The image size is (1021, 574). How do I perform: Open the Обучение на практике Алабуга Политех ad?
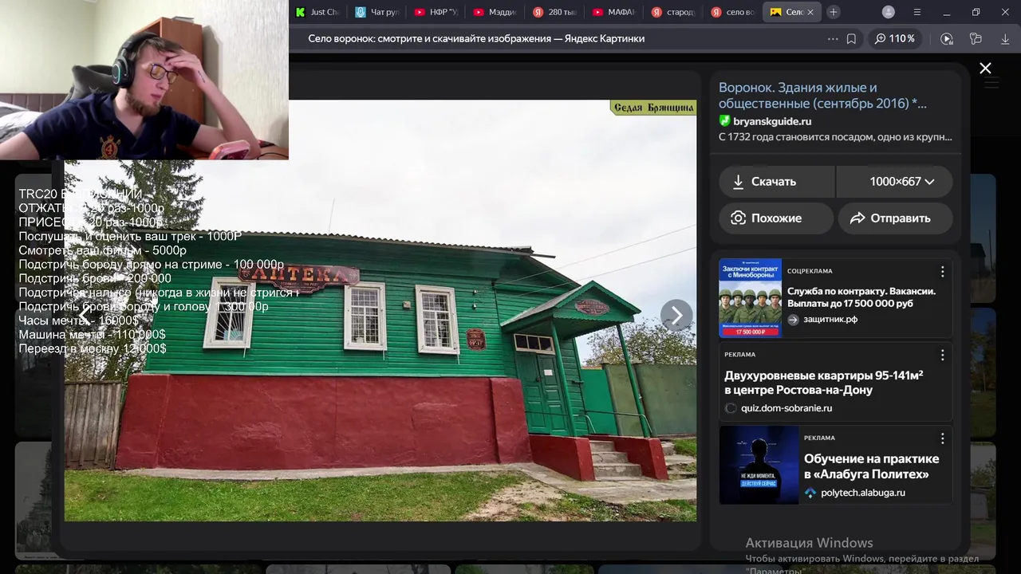(871, 466)
